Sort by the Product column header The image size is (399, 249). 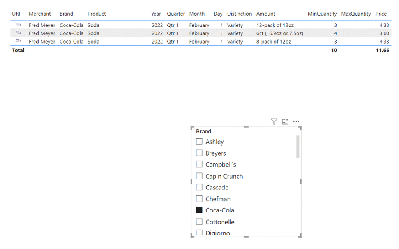pyautogui.click(x=97, y=14)
